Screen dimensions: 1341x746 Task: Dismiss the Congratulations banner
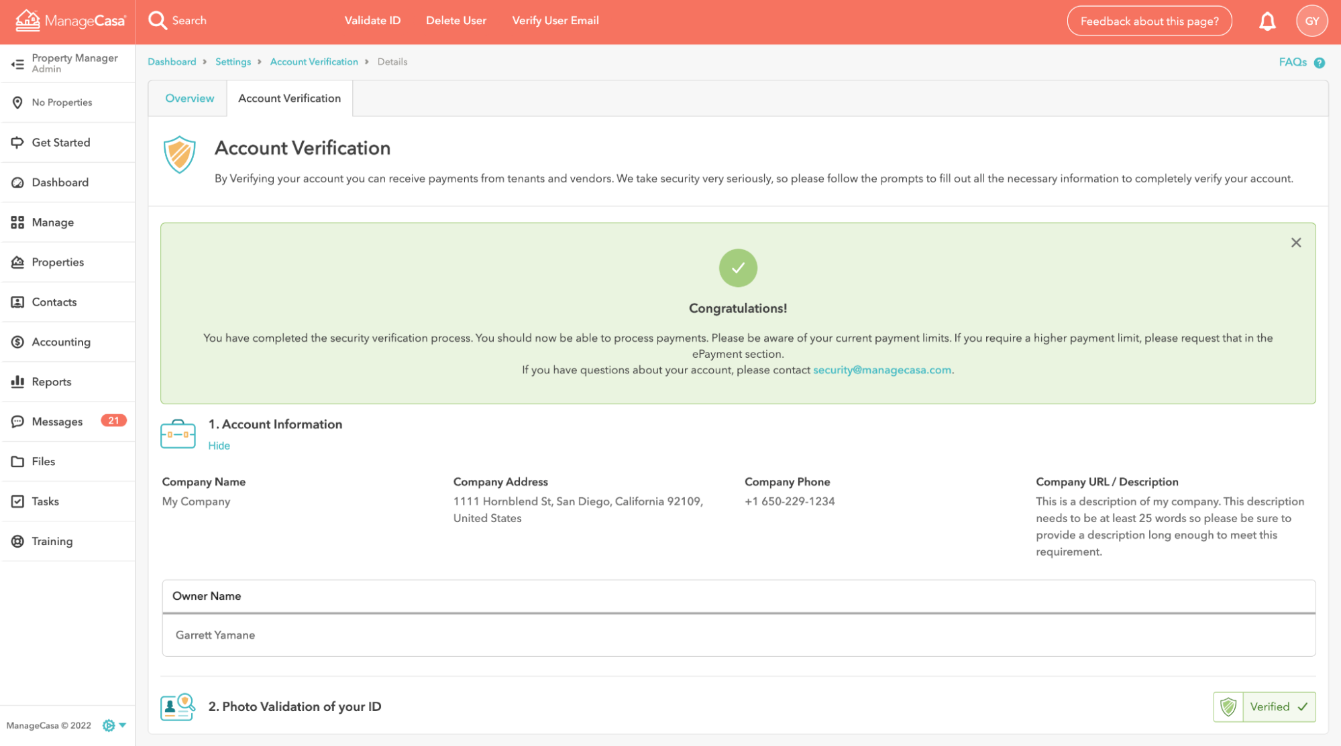[x=1295, y=243]
